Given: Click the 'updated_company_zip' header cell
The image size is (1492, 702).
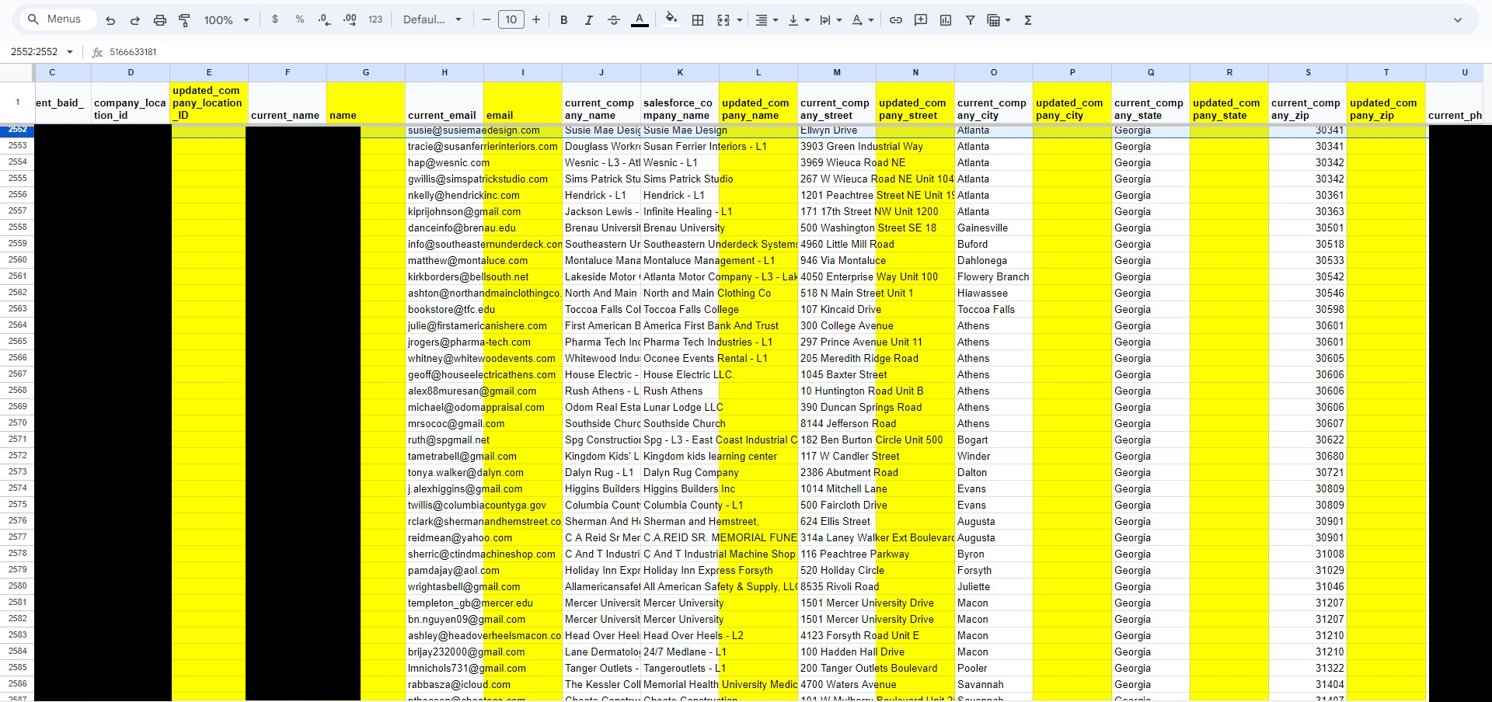Looking at the screenshot, I should [x=1386, y=103].
